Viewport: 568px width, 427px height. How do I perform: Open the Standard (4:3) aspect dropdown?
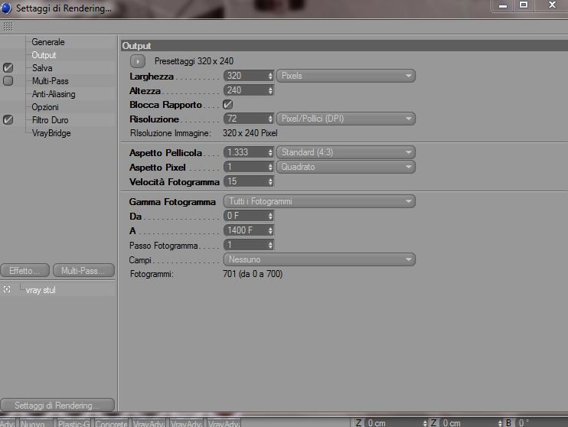pos(346,152)
